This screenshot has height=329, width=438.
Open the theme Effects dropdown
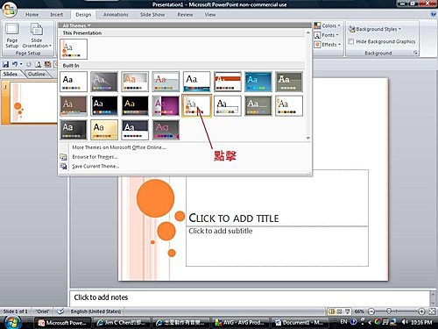[x=327, y=45]
